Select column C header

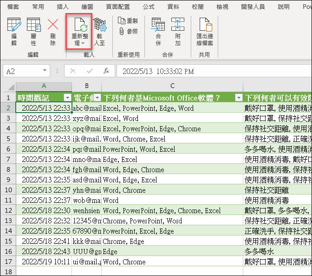[x=172, y=87]
